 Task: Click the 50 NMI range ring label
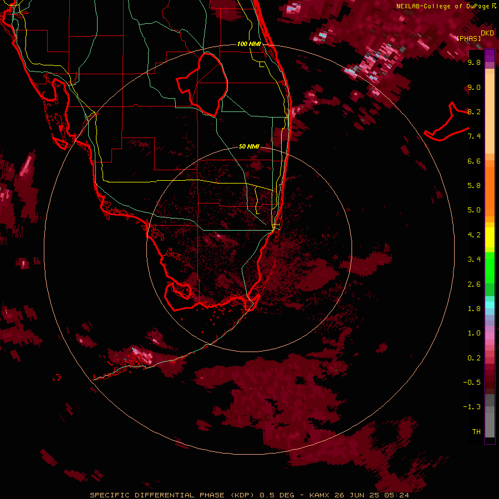tap(249, 146)
